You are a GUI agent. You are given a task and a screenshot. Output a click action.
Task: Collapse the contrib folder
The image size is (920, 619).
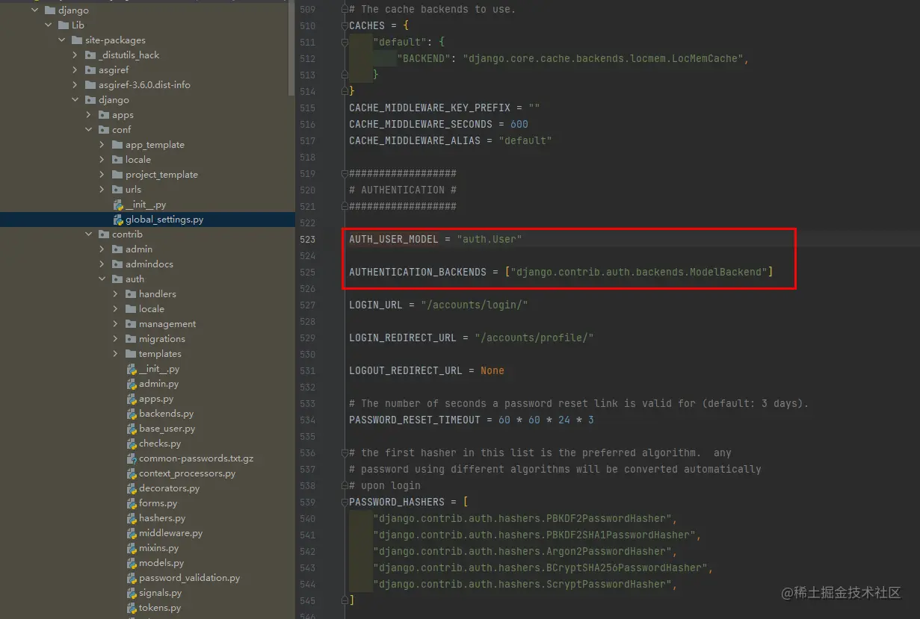click(x=89, y=234)
